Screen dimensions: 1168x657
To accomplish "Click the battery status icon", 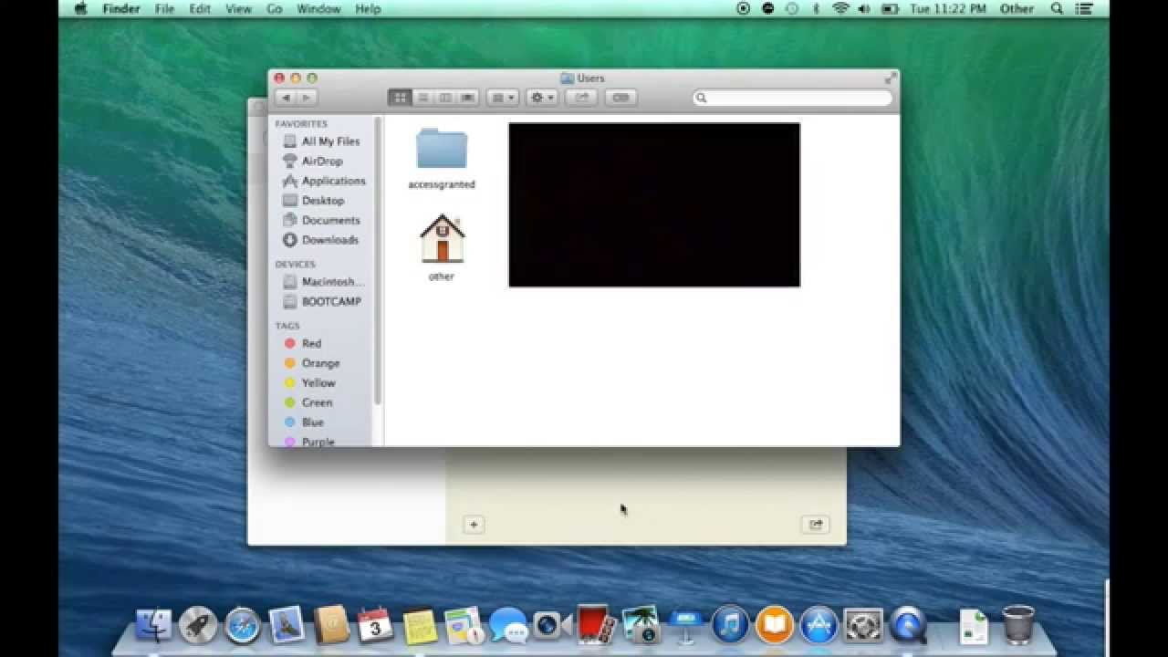I will pyautogui.click(x=890, y=9).
